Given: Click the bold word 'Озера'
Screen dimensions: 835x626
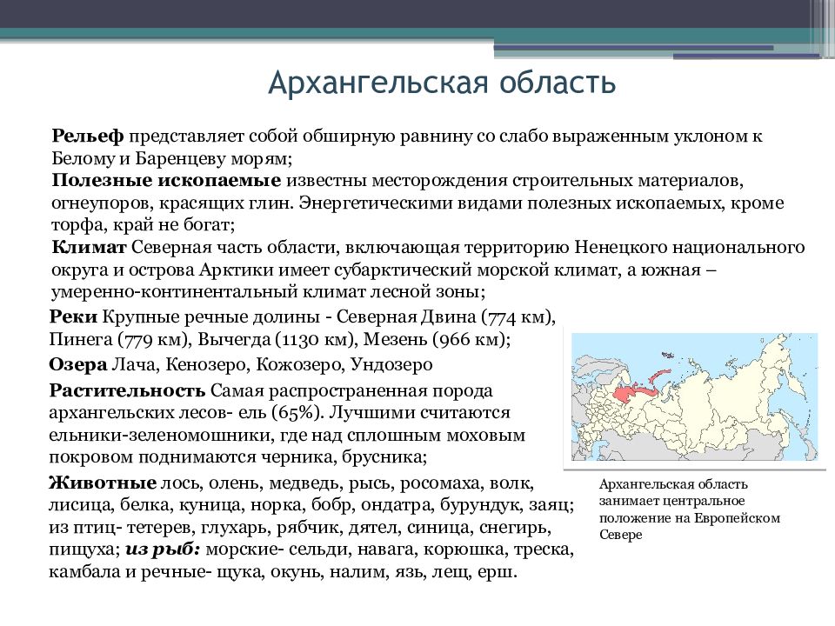Looking at the screenshot, I should click(78, 364).
